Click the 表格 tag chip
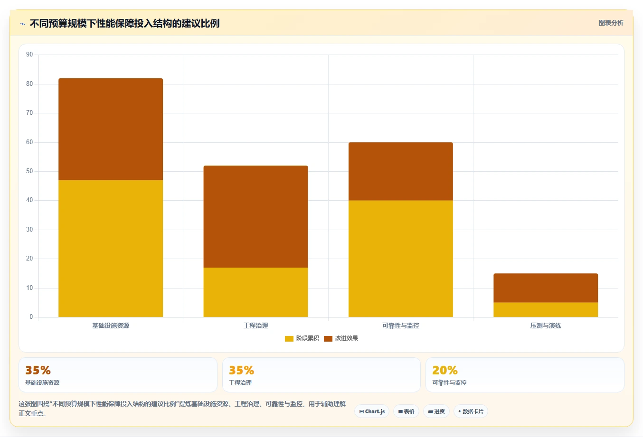The height and width of the screenshot is (437, 643). pos(406,411)
